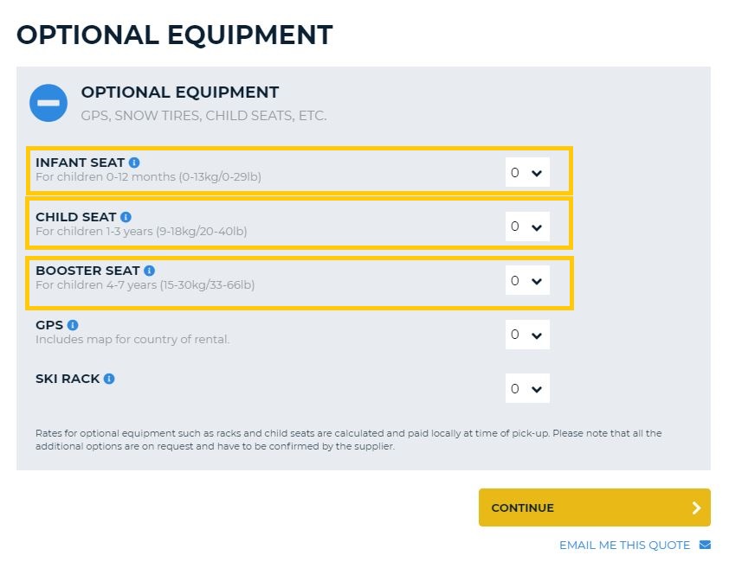Open the Infant Seat quantity dropdown
The height and width of the screenshot is (568, 729).
click(x=527, y=173)
